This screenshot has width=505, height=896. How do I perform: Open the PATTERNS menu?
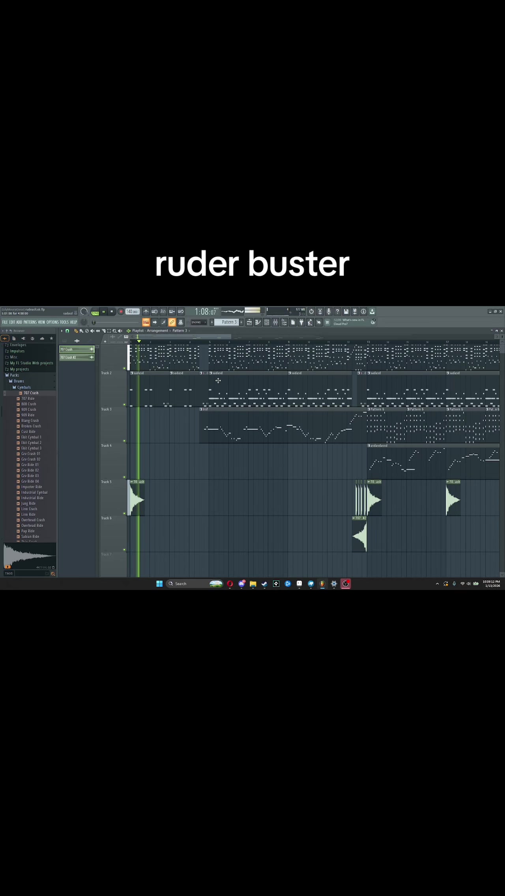[x=30, y=322]
